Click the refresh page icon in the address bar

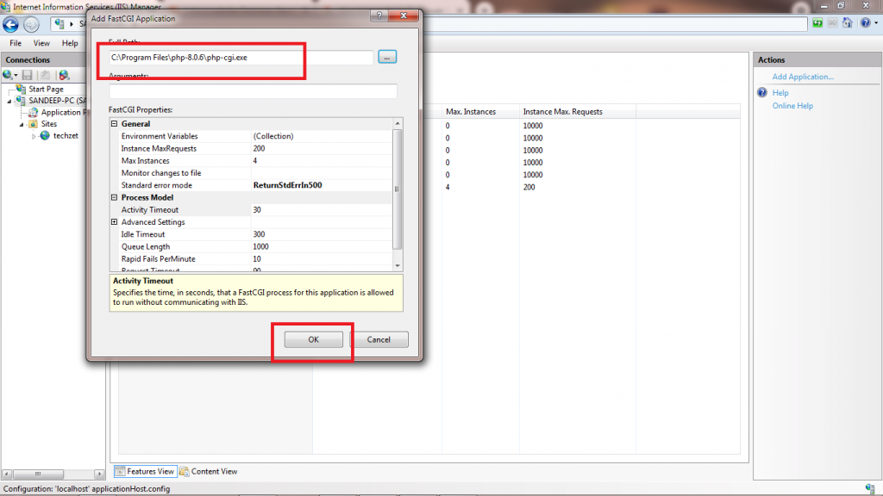(x=817, y=23)
